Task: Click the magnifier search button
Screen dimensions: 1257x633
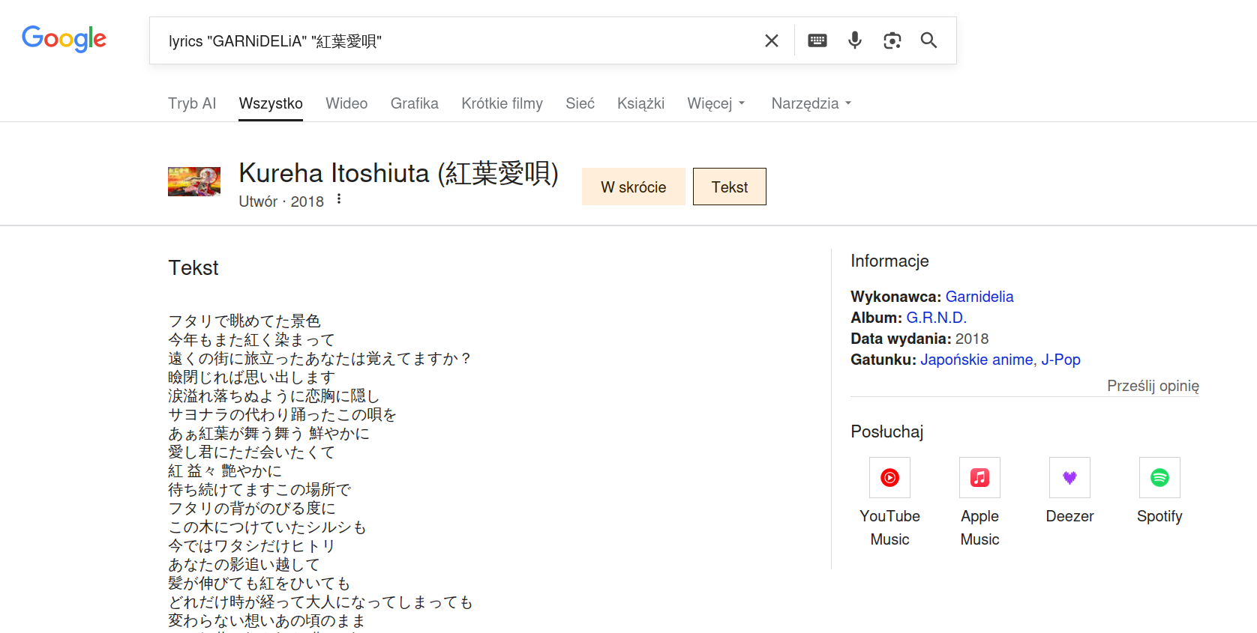Action: (928, 40)
